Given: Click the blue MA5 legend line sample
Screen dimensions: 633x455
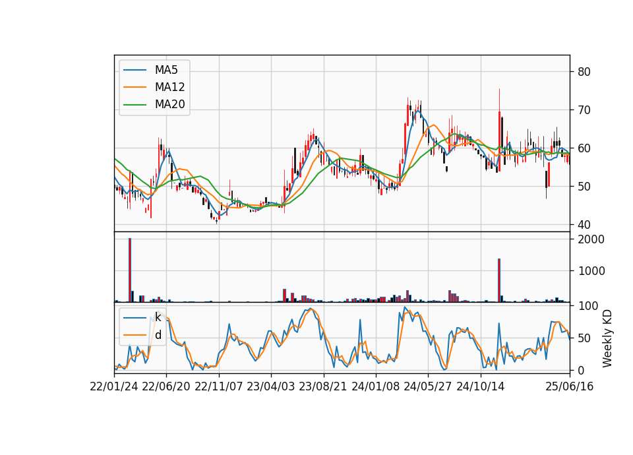Looking at the screenshot, I should (135, 70).
